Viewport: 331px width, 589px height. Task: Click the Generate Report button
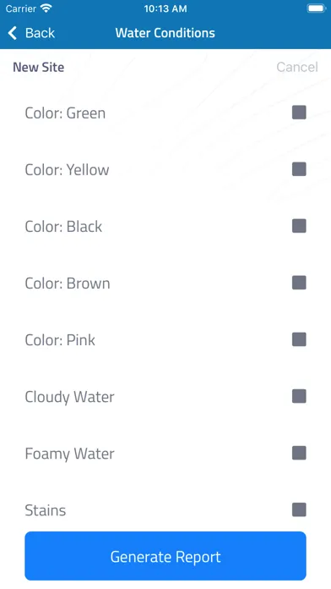[x=165, y=556]
